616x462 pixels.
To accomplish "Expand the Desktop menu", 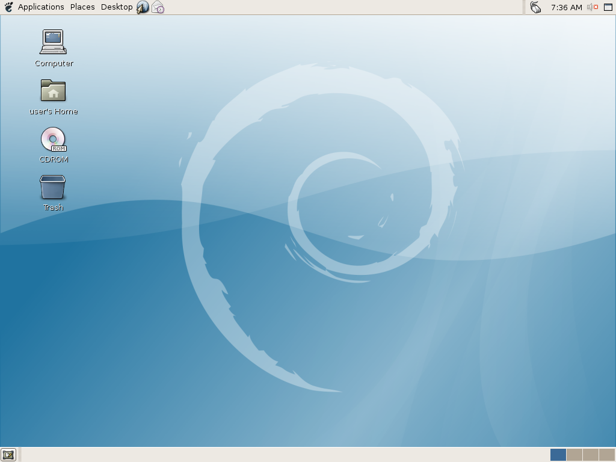I will click(x=117, y=7).
